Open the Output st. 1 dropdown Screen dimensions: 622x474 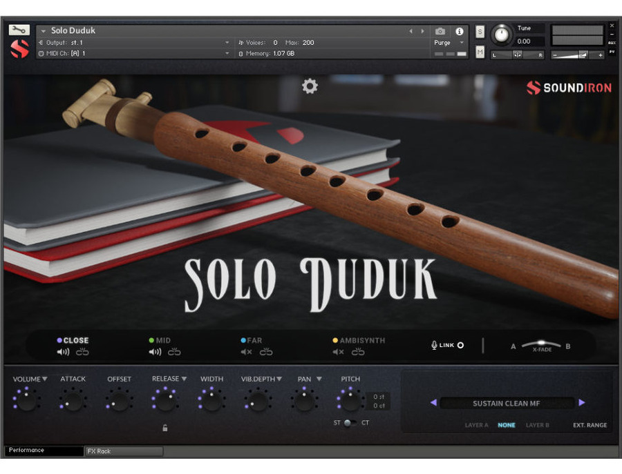pyautogui.click(x=227, y=42)
